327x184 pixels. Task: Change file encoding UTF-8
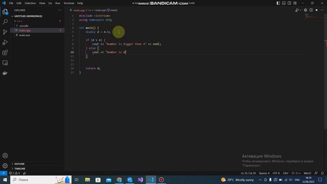click(x=276, y=173)
